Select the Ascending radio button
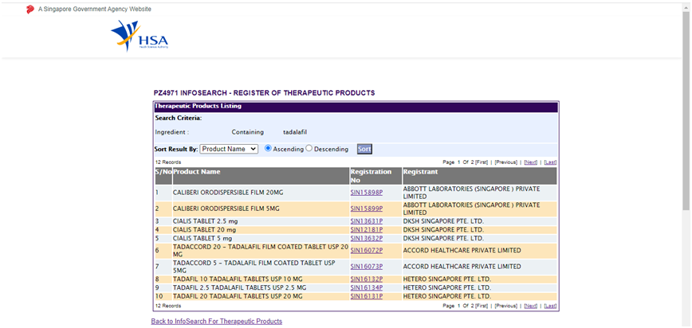 267,149
